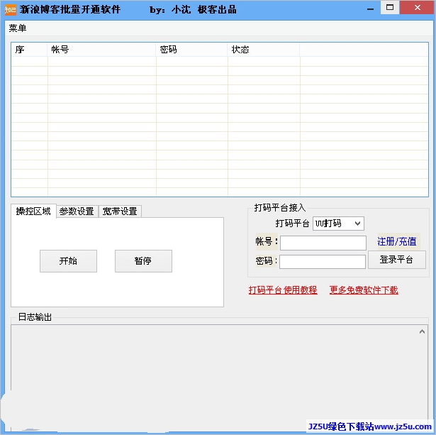The height and width of the screenshot is (435, 436).
Task: Open the 更多免费软件下载 link
Action: [364, 290]
